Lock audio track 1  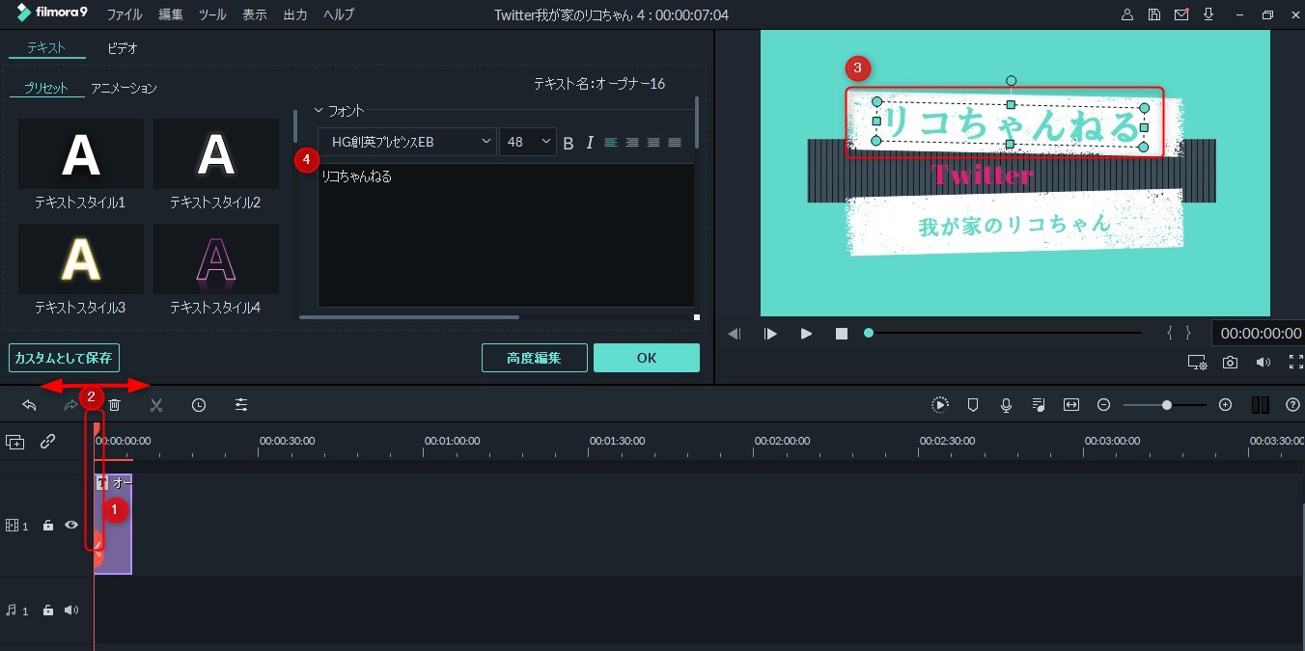click(48, 610)
